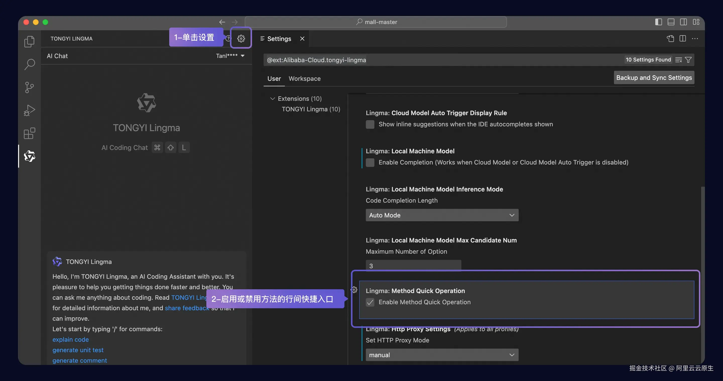The width and height of the screenshot is (723, 381).
Task: Open Source Control view in activity bar
Action: [x=29, y=87]
